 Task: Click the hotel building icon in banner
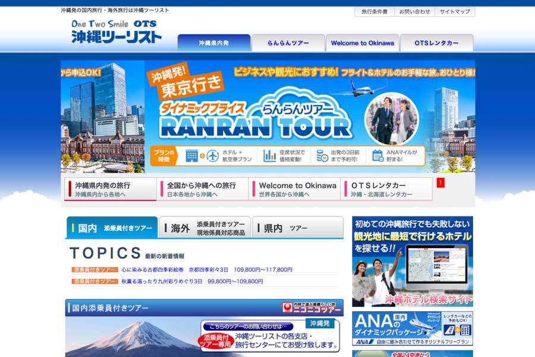click(x=191, y=156)
